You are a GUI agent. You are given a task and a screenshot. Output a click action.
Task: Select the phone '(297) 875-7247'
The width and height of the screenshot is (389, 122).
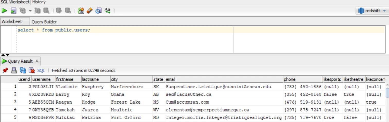point(303,110)
